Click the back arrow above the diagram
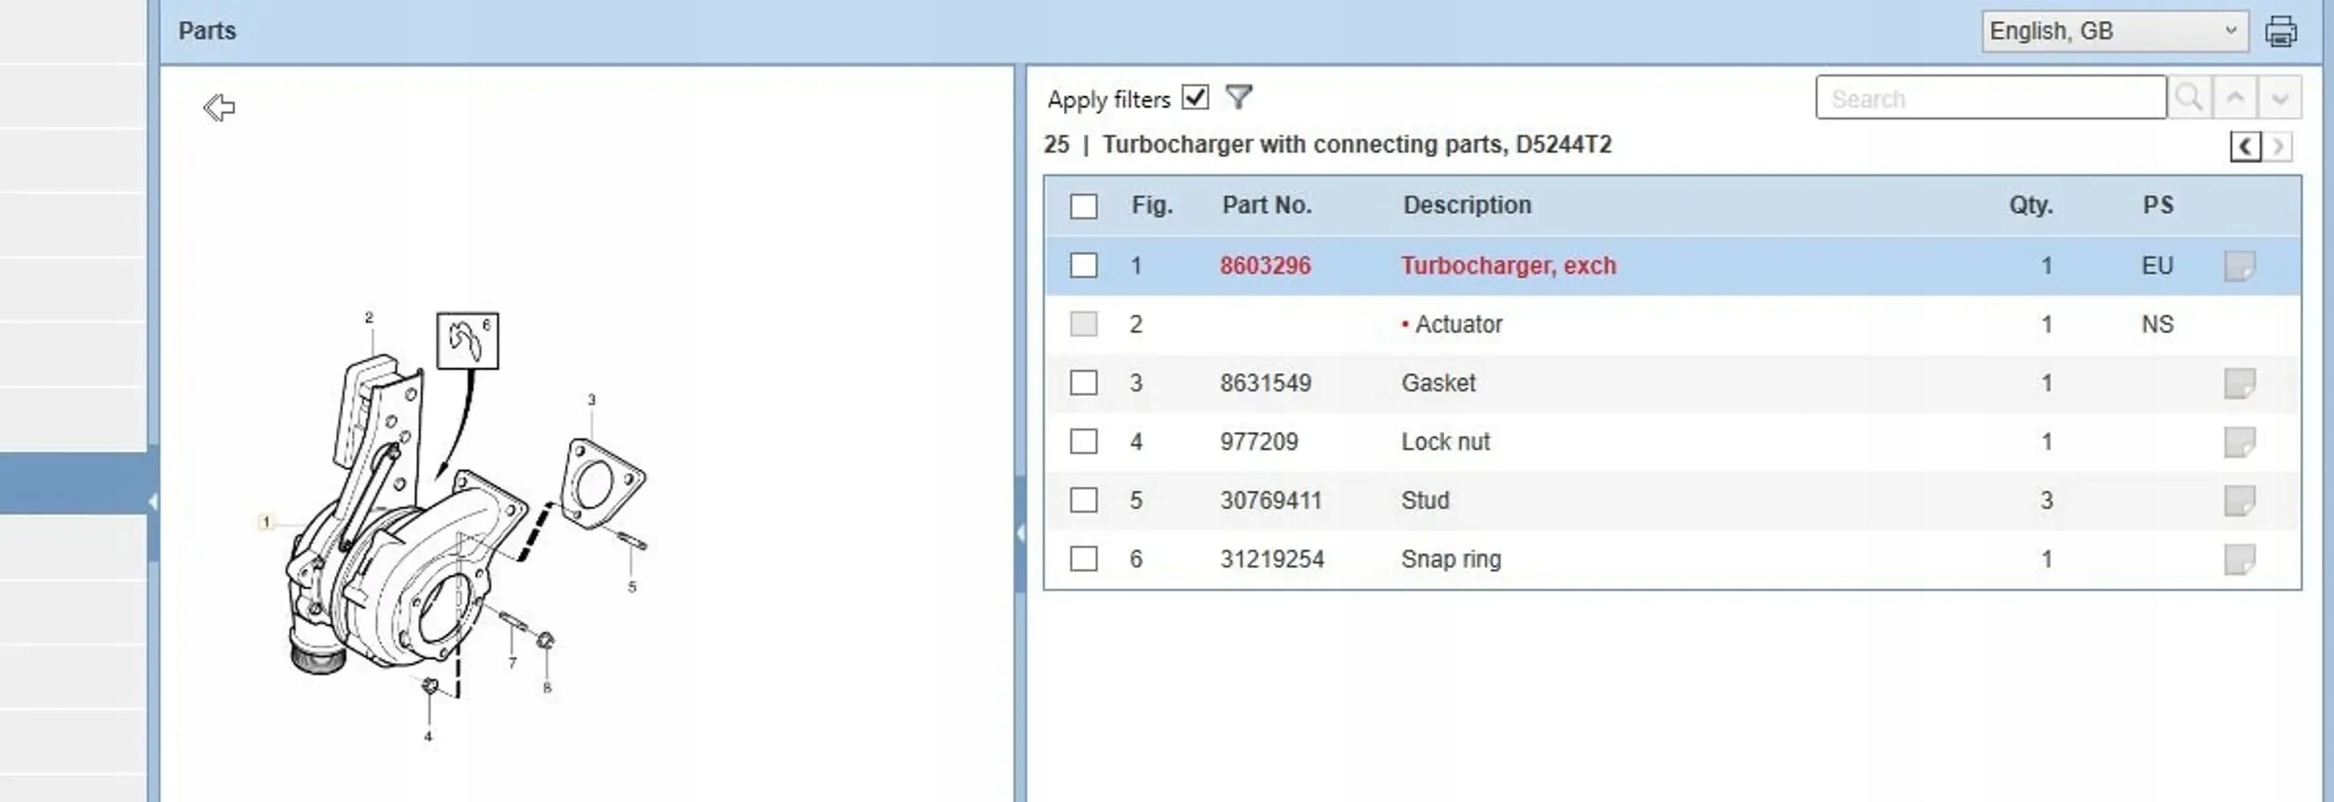Viewport: 2334px width, 802px height. tap(219, 107)
